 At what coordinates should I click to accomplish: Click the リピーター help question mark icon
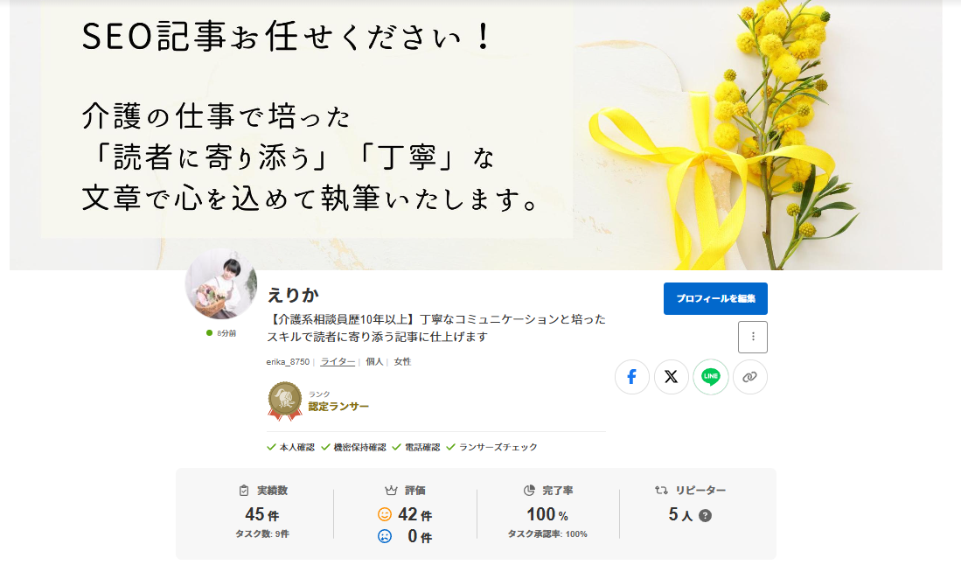pos(706,516)
